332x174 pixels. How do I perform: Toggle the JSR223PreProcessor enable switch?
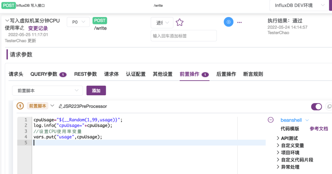(317, 107)
